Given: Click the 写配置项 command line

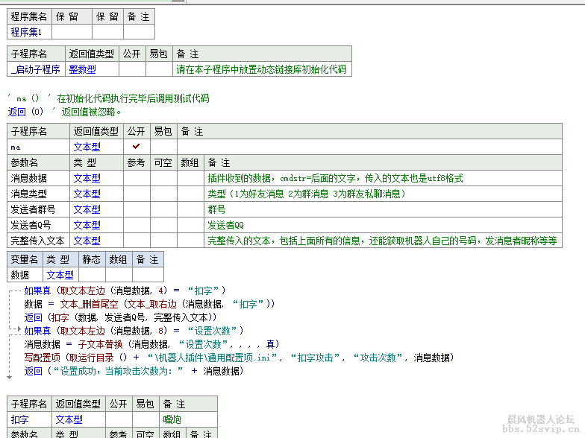Looking at the screenshot, I should coord(239,358).
